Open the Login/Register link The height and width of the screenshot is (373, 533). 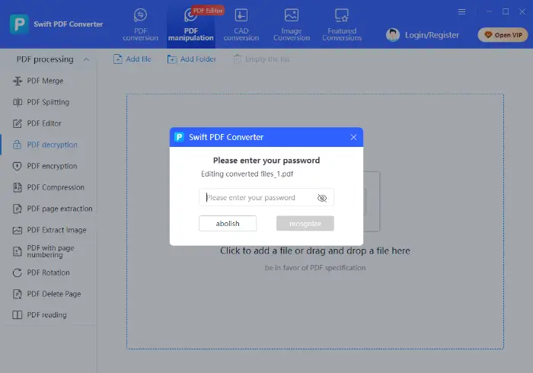[x=432, y=35]
